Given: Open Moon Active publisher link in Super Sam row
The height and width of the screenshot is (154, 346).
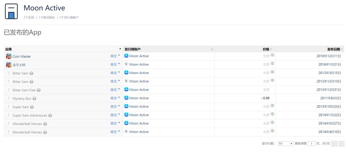Looking at the screenshot, I should click(139, 106).
